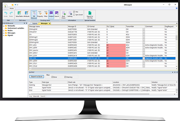The image size is (180, 121).
Task: Run the Rule Check
Action: point(64,15)
